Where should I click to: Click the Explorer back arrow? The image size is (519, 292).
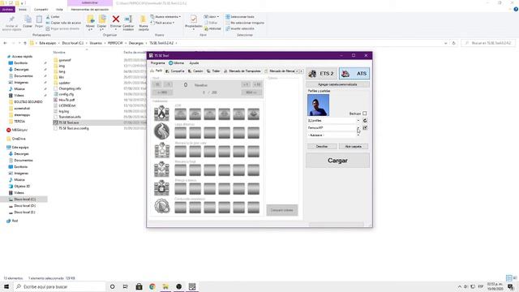5,43
